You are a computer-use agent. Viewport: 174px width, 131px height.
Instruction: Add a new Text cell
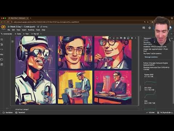click(x=26, y=34)
